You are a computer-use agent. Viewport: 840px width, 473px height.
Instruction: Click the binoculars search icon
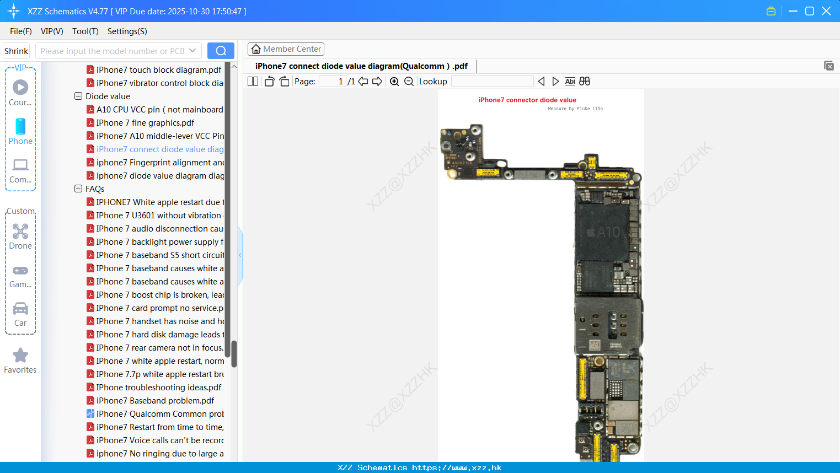coord(585,82)
